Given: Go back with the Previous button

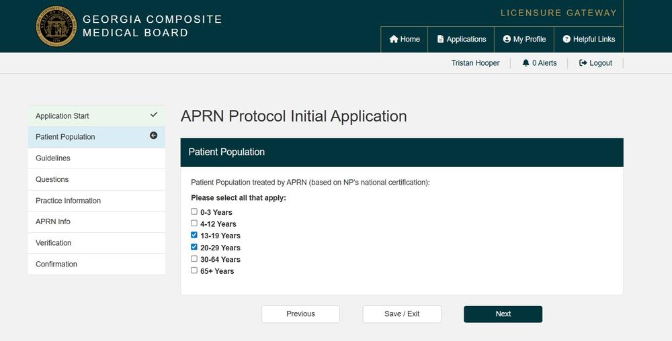Looking at the screenshot, I should coord(300,314).
